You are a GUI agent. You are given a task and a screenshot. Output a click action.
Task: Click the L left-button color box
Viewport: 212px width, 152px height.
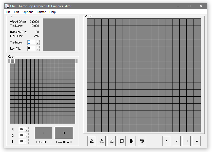pos(44,133)
